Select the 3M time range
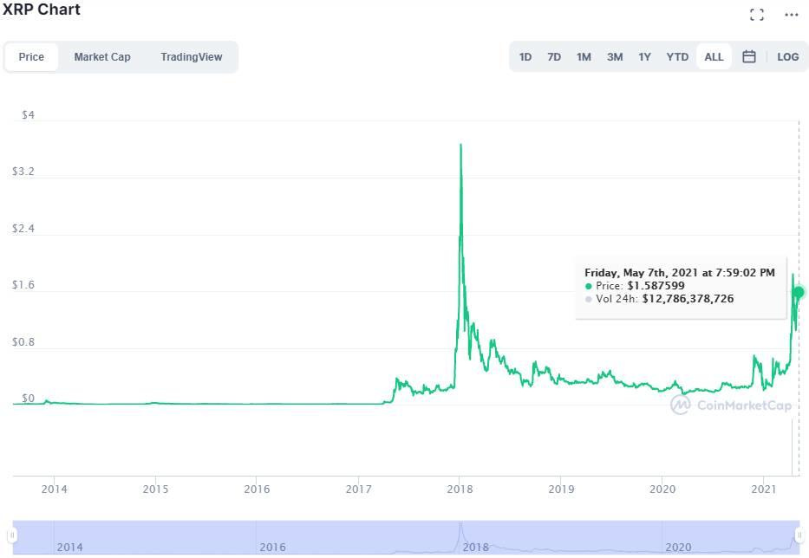Screen dimensions: 809x558 pyautogui.click(x=615, y=57)
